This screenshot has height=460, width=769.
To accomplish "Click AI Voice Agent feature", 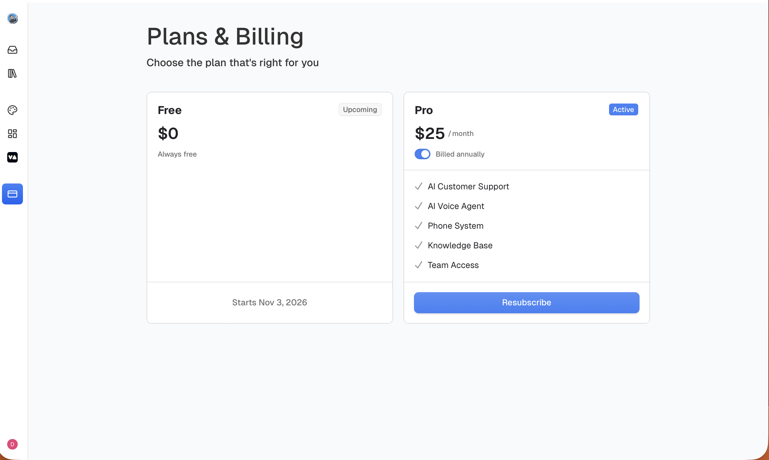I will point(456,206).
